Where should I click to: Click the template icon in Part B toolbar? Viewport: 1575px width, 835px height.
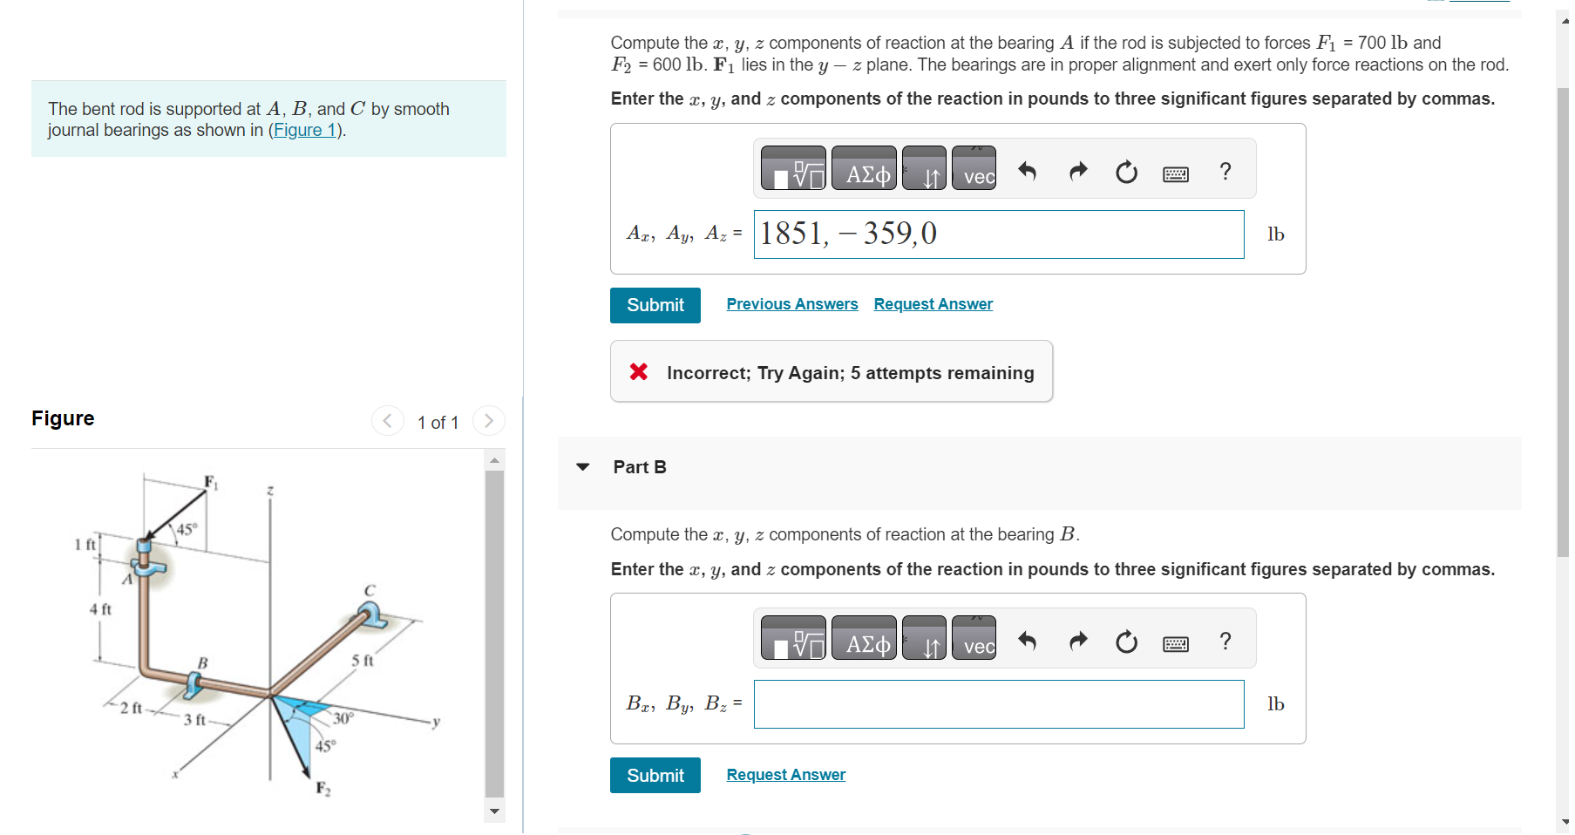click(x=793, y=639)
